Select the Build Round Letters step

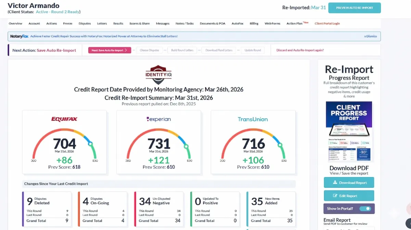pos(182,50)
